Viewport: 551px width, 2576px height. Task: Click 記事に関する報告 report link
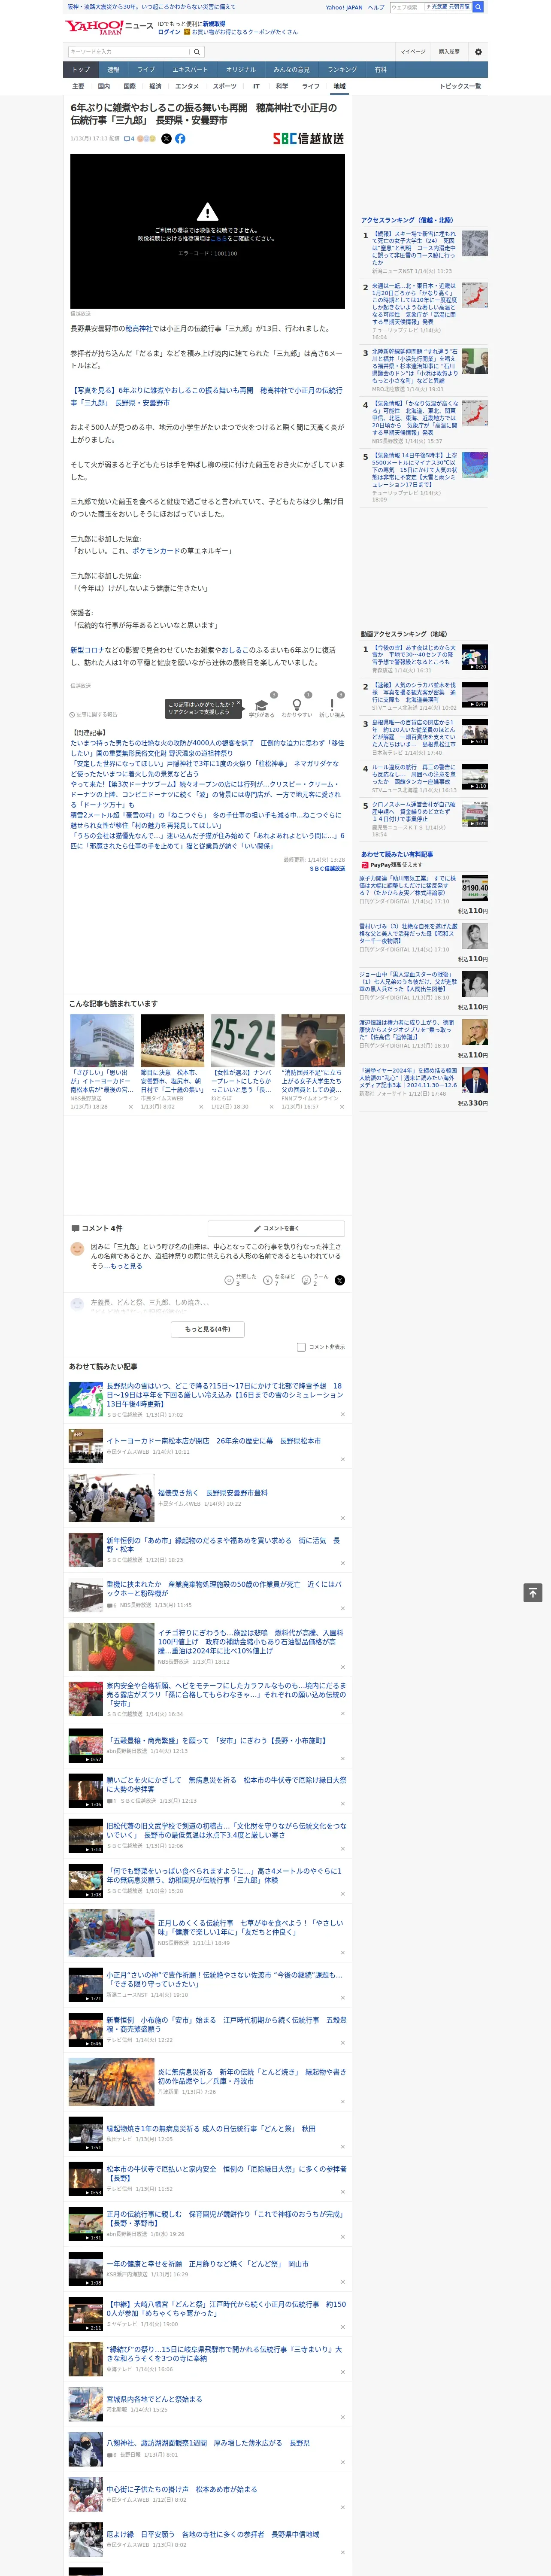click(x=94, y=715)
